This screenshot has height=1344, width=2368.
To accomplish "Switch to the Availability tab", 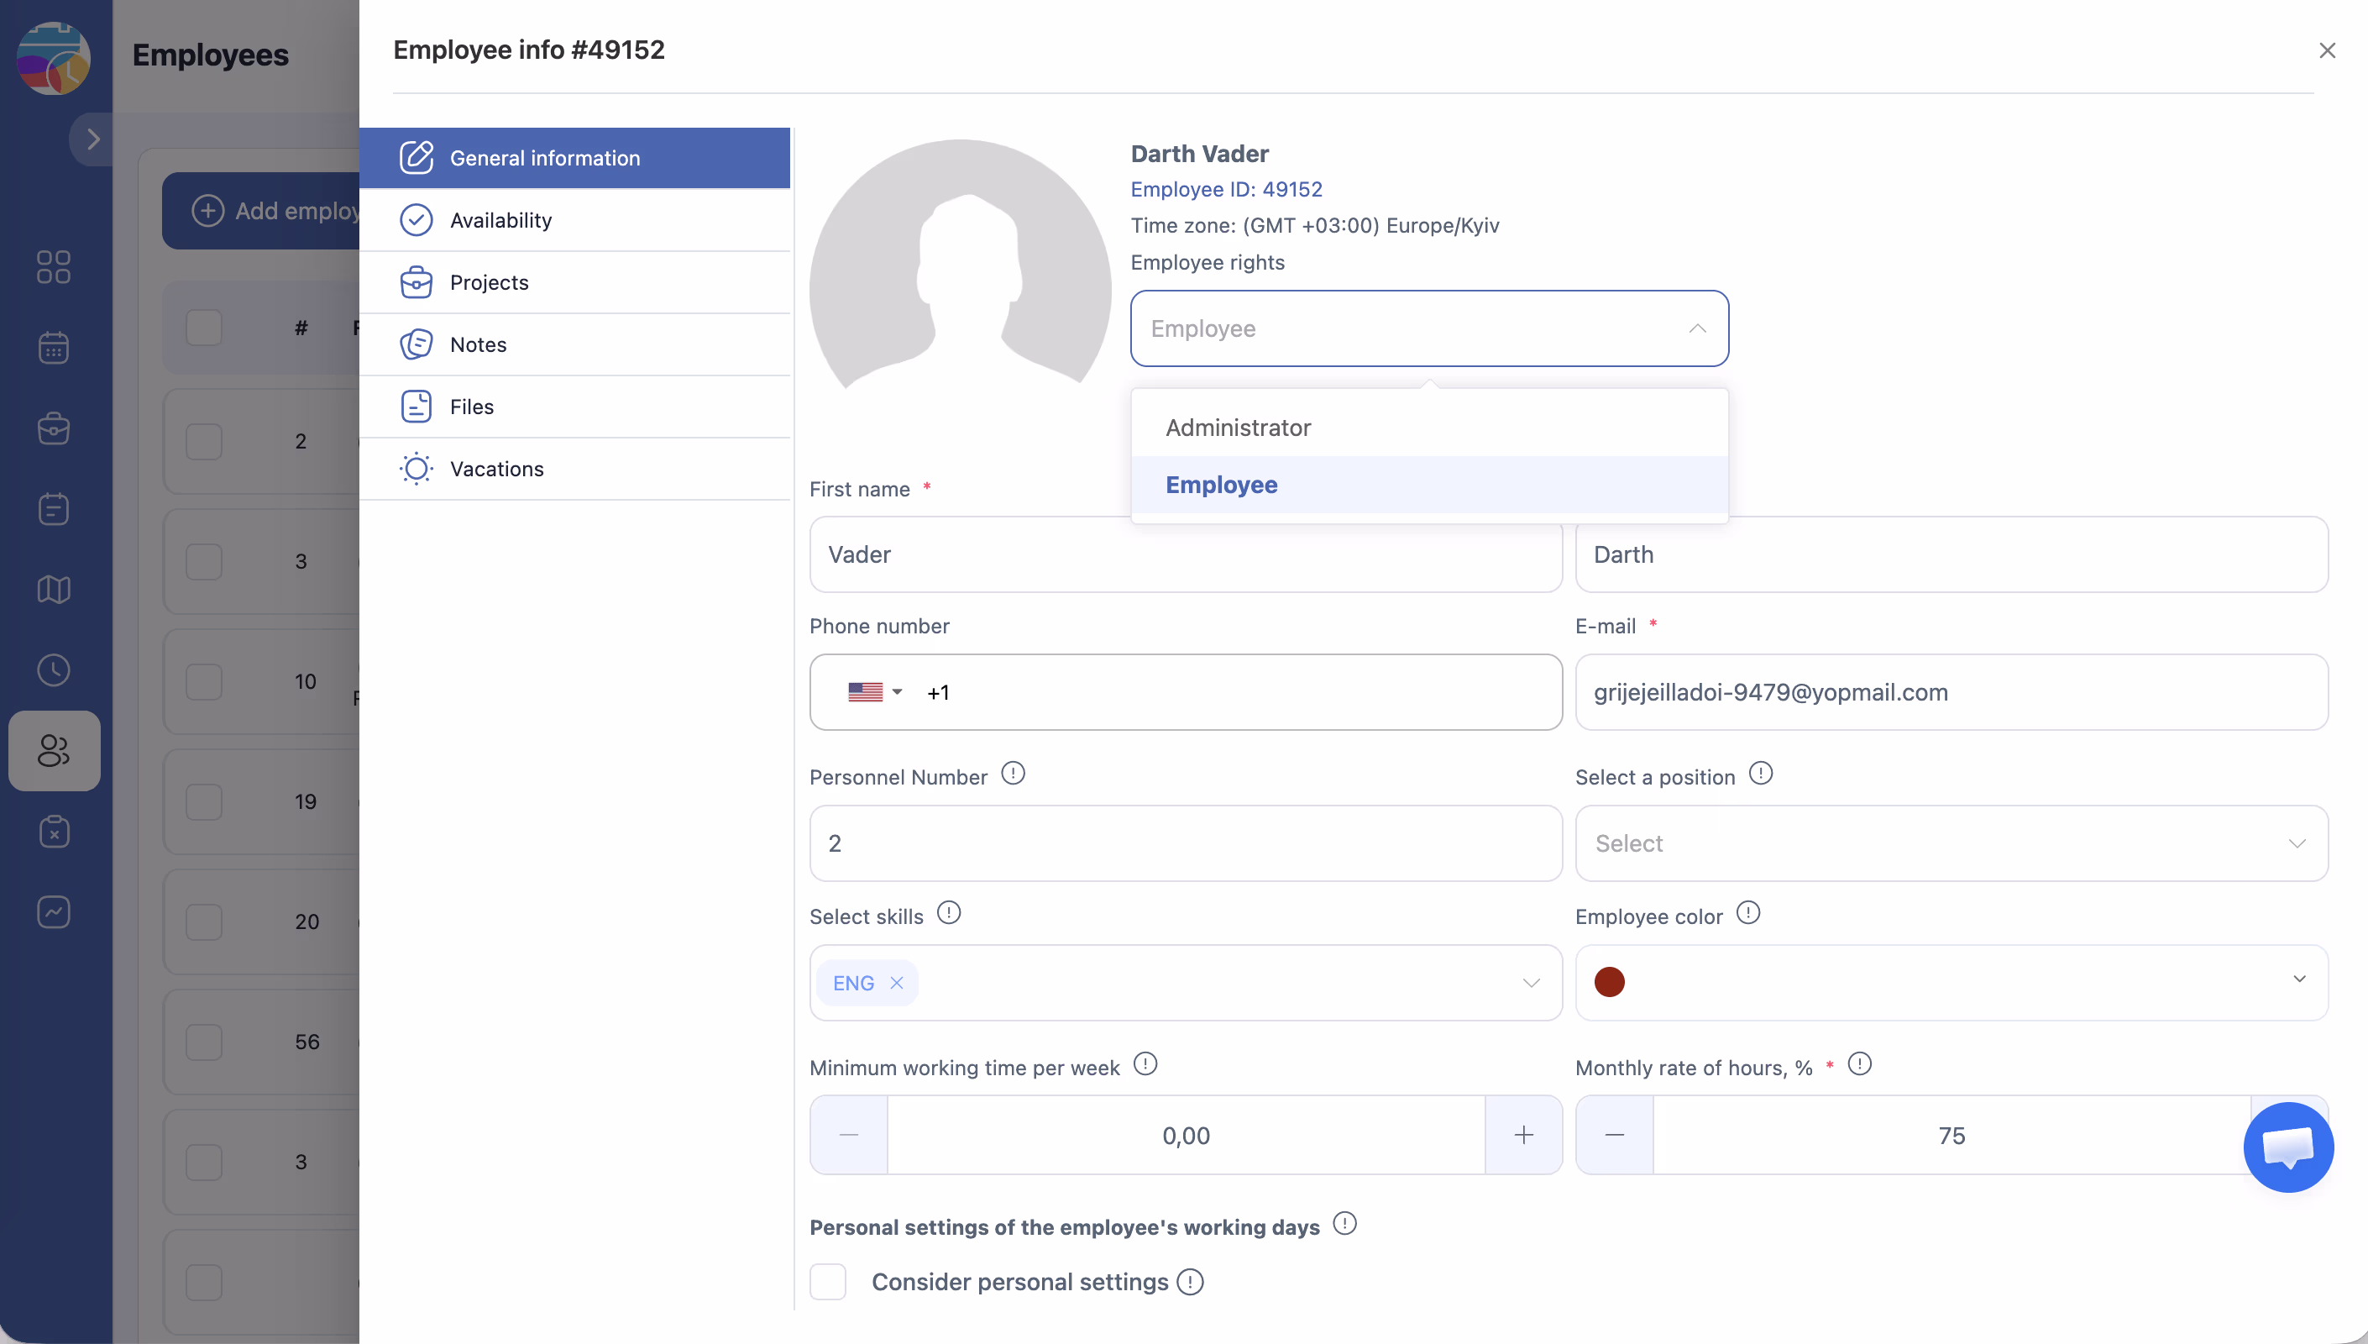I will click(501, 221).
